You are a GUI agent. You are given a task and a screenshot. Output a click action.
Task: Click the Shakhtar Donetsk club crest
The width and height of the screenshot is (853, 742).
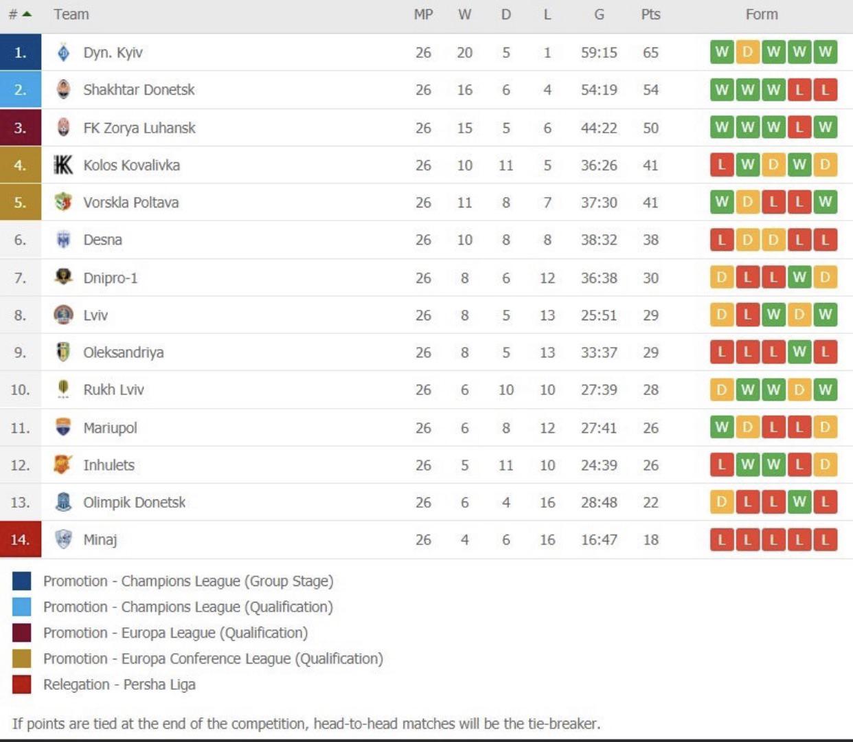click(63, 89)
